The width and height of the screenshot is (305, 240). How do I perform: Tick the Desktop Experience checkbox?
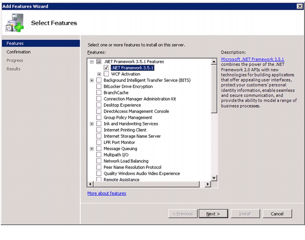[99, 105]
